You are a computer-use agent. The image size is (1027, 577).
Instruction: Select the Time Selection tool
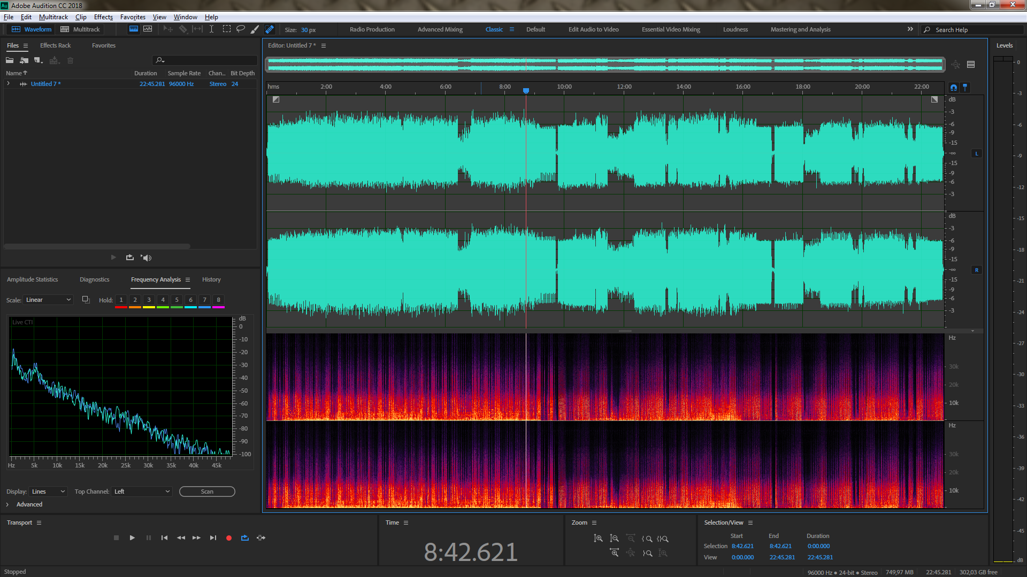212,29
